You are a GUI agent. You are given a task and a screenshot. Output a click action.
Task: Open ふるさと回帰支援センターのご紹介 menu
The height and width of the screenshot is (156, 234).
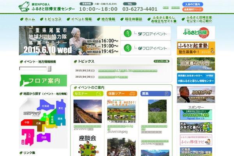197,19
